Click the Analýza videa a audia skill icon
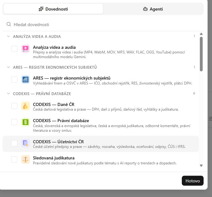The image size is (212, 197). tap(26, 49)
